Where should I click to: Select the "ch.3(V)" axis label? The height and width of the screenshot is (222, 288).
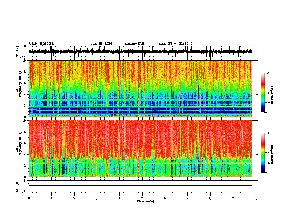click(x=17, y=186)
